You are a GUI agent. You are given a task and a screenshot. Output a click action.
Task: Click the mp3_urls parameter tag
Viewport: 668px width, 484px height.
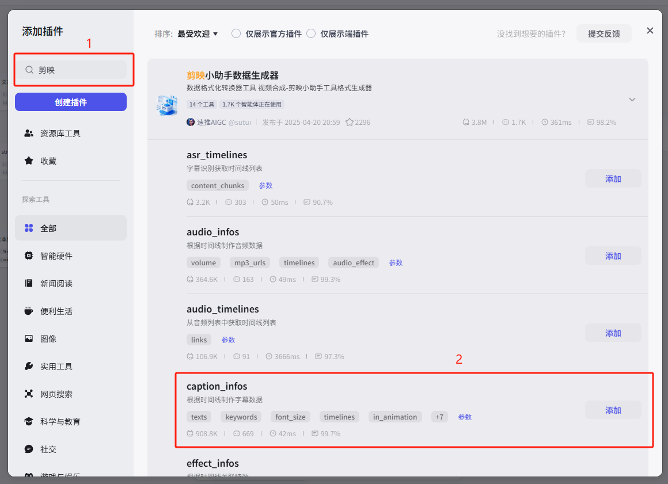[x=250, y=262]
